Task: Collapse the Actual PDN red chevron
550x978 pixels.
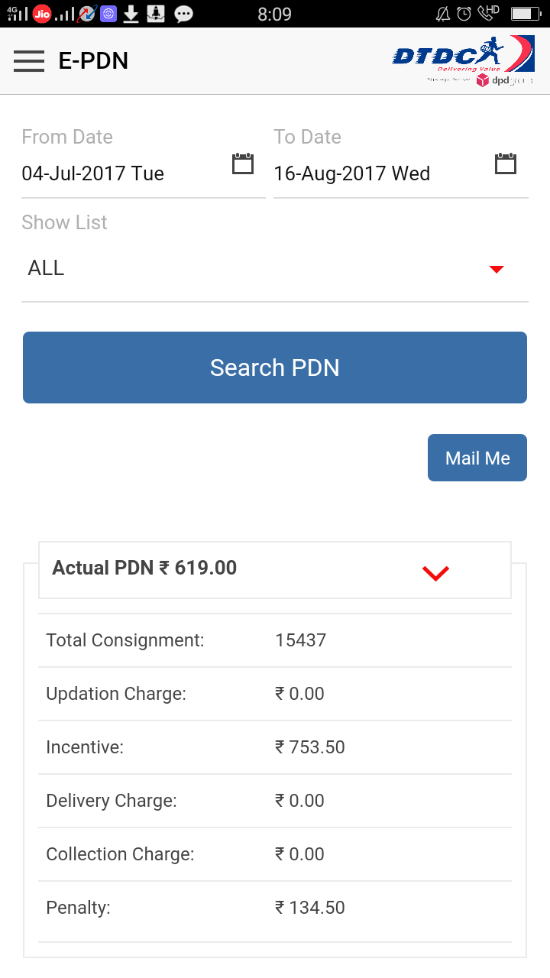Action: pyautogui.click(x=435, y=573)
